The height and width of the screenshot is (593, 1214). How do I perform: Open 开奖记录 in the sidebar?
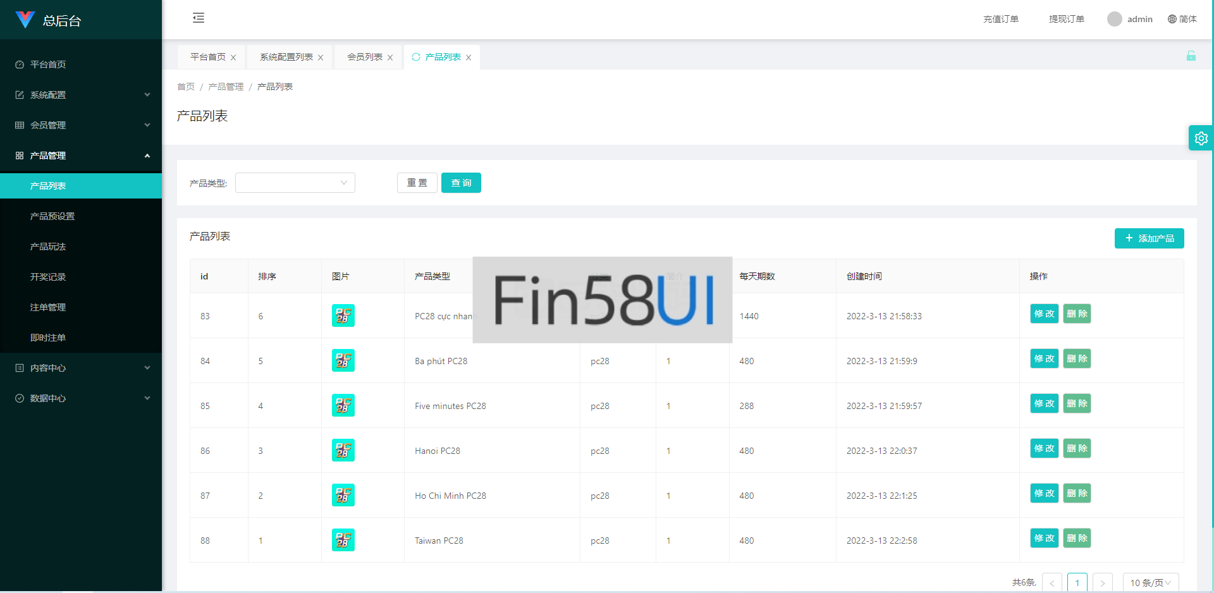point(48,277)
